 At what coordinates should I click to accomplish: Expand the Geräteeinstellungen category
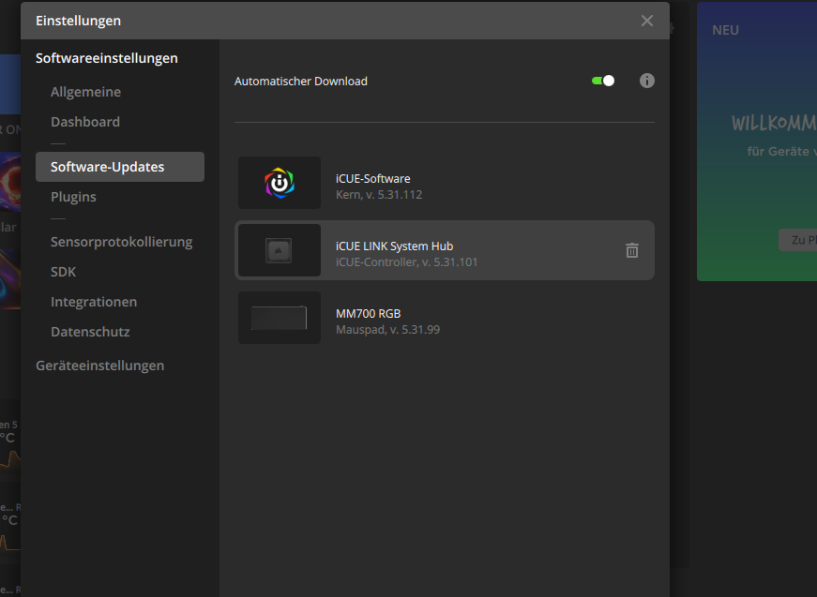click(x=100, y=366)
